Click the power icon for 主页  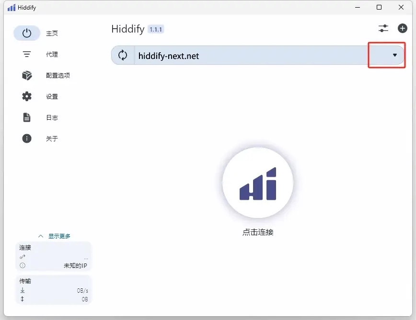click(27, 33)
